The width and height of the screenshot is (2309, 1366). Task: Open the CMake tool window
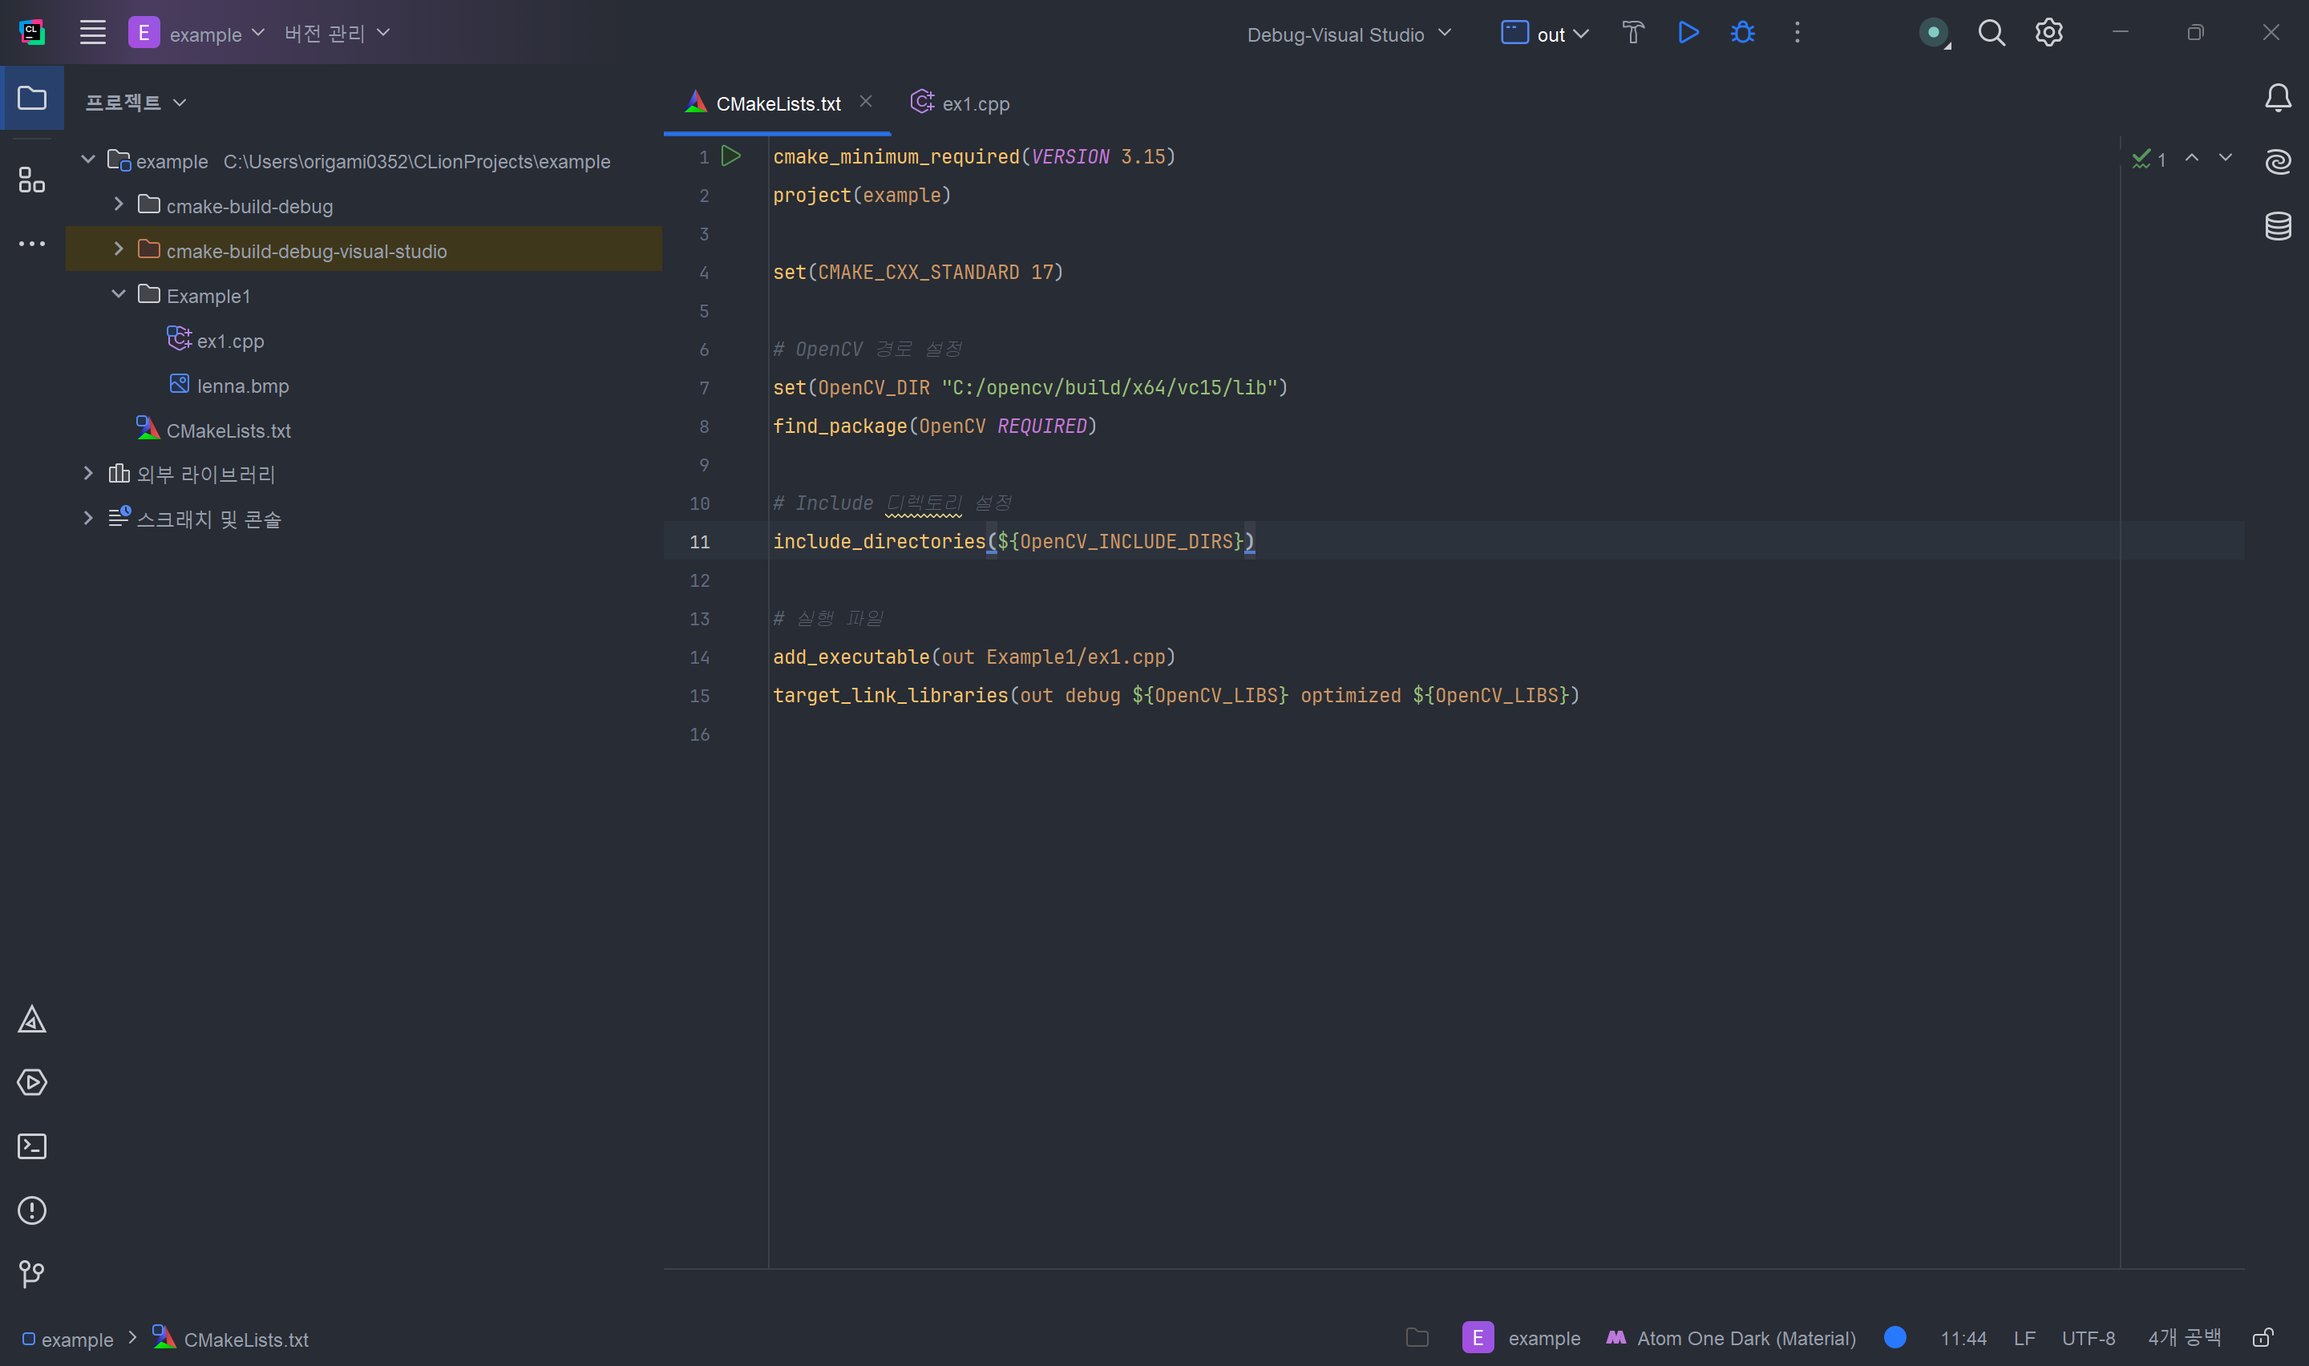[32, 1019]
